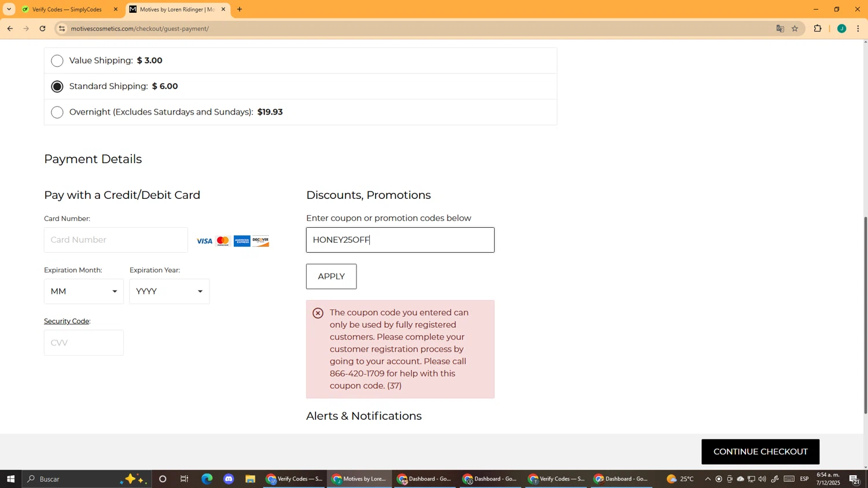Show hidden system tray icons chevron
The height and width of the screenshot is (488, 868).
pos(708,479)
